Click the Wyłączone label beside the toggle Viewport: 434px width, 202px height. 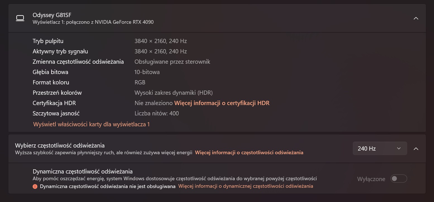[x=371, y=179]
